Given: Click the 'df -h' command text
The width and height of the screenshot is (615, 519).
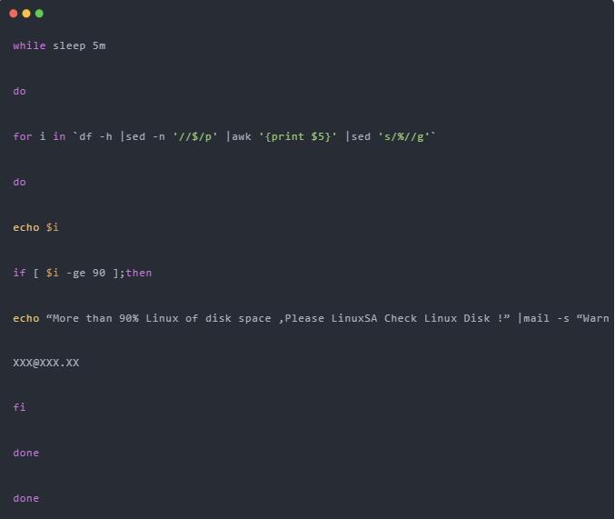Looking at the screenshot, I should (95, 136).
